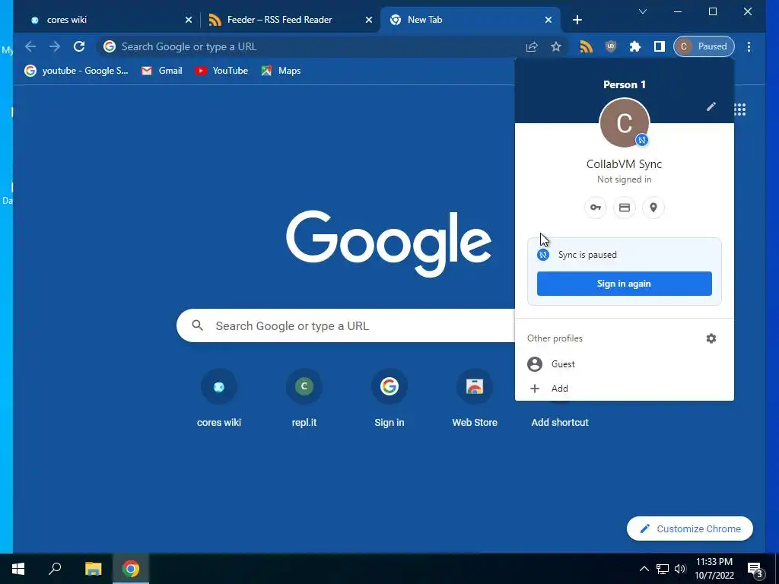Edit profile with the pencil icon
Image resolution: width=779 pixels, height=584 pixels.
[x=711, y=106]
